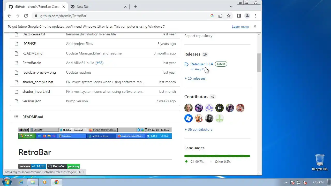Open the Learn more link

(240, 26)
